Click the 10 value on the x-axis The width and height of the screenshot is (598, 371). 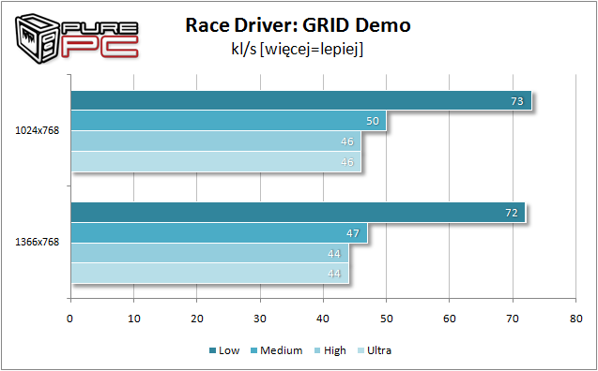(134, 319)
